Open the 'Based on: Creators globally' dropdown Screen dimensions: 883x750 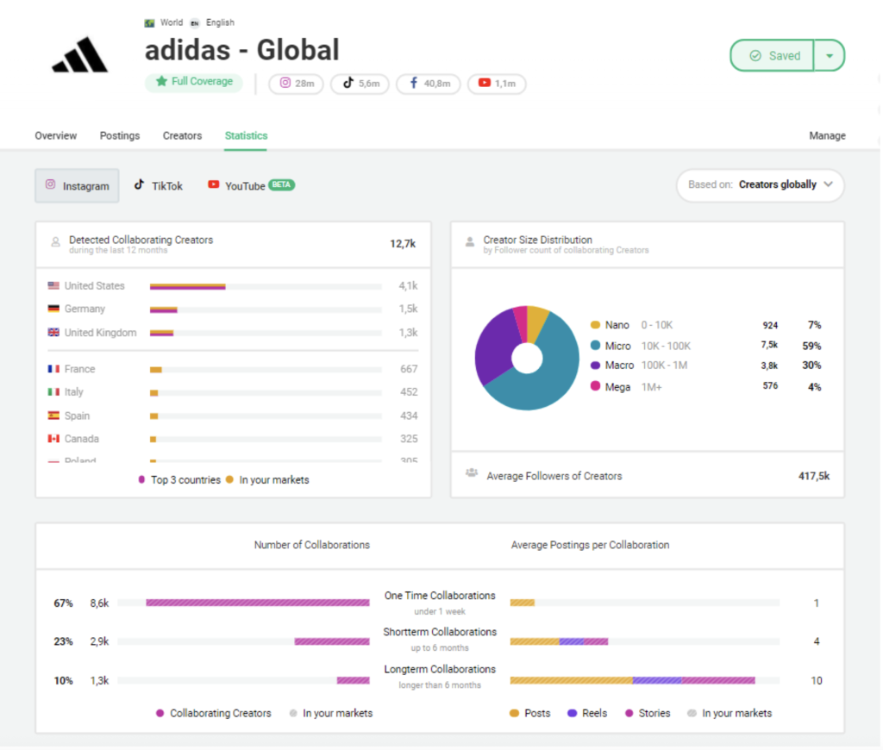click(760, 184)
